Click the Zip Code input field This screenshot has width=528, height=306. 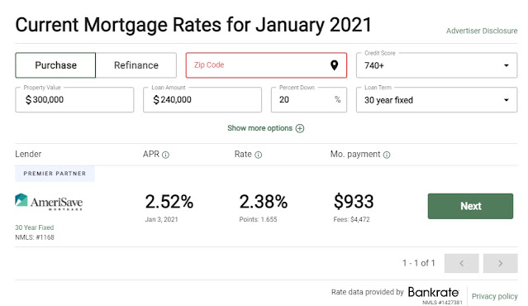[x=266, y=65]
